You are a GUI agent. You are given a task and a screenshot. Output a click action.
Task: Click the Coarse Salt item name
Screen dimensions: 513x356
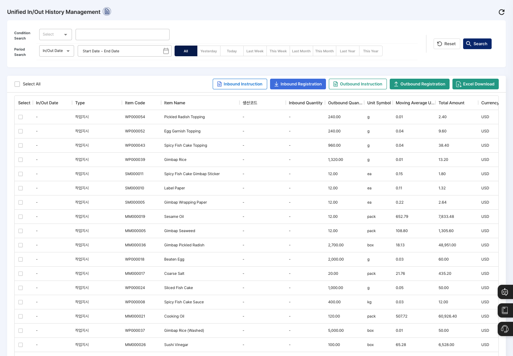pyautogui.click(x=174, y=274)
